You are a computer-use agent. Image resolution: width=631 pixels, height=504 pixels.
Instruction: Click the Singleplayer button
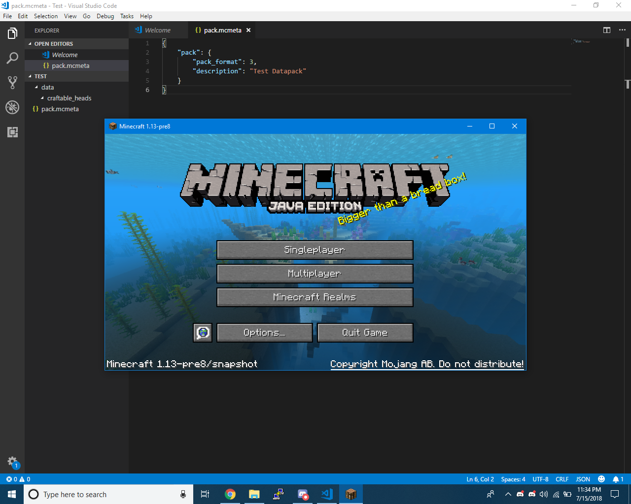pos(315,250)
